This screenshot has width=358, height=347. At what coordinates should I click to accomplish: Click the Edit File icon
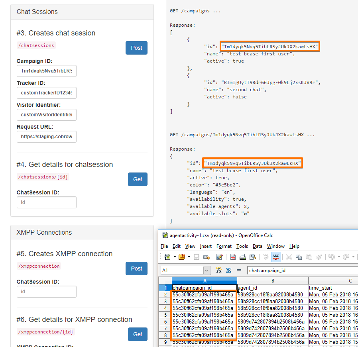point(219,257)
